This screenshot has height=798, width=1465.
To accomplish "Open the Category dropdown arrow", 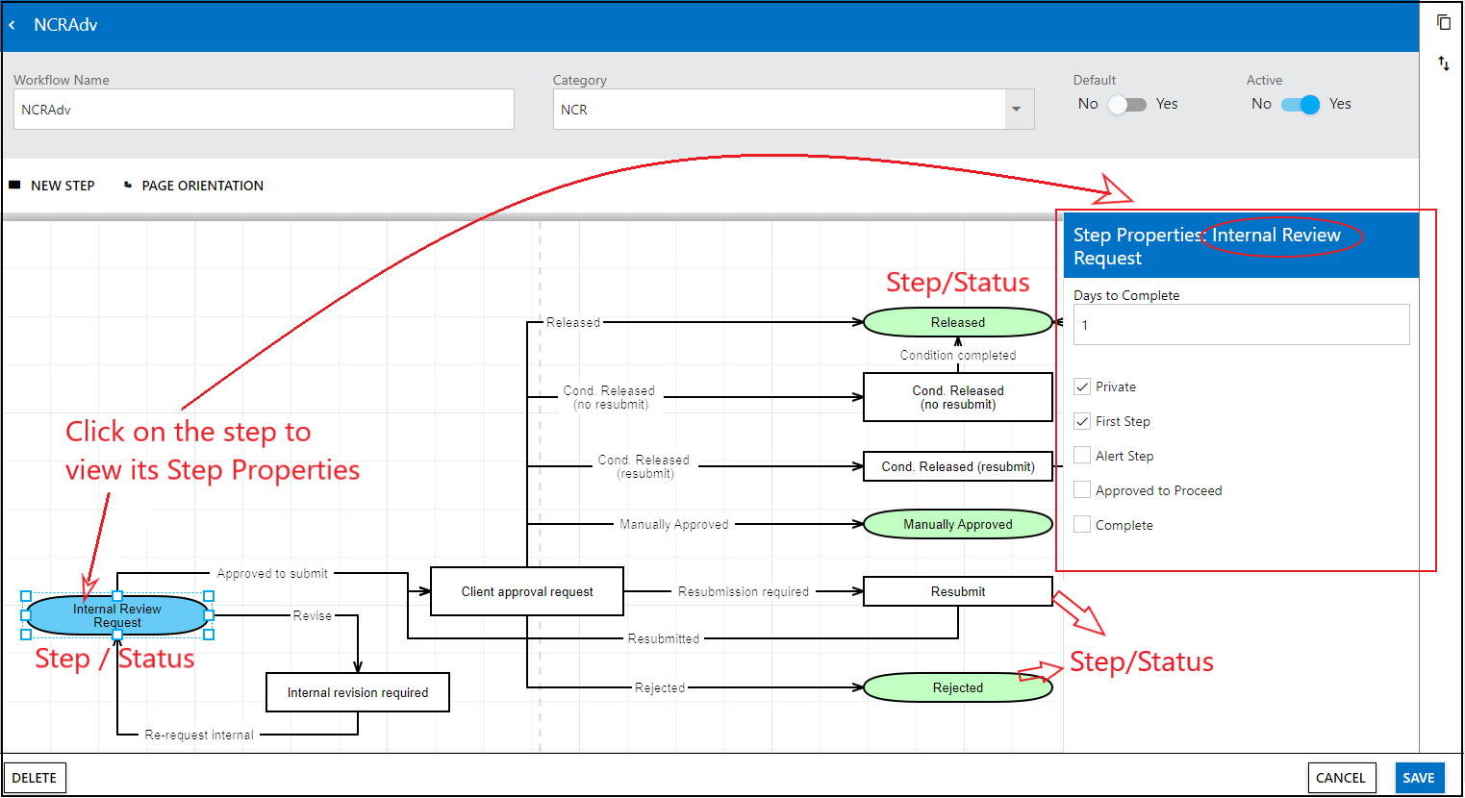I will (x=1016, y=110).
